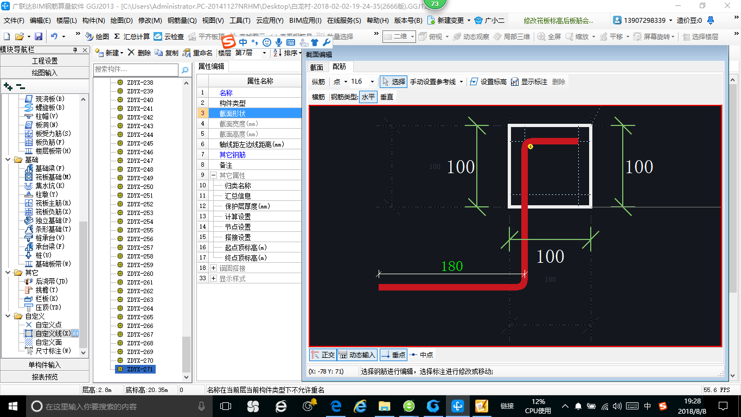Toggle 水平 horizontal rebar type
The height and width of the screenshot is (417, 741).
coord(368,97)
